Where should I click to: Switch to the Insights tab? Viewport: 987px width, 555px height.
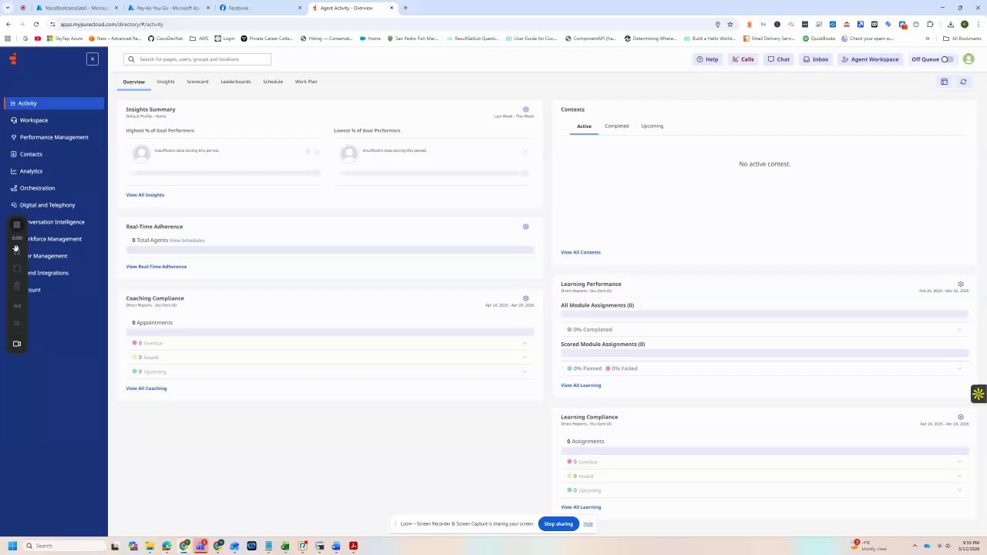(166, 82)
